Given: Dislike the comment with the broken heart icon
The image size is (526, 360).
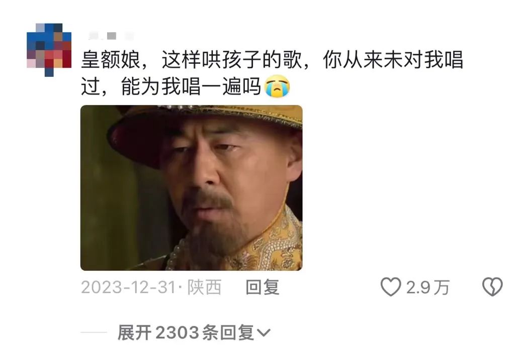Looking at the screenshot, I should [x=492, y=287].
